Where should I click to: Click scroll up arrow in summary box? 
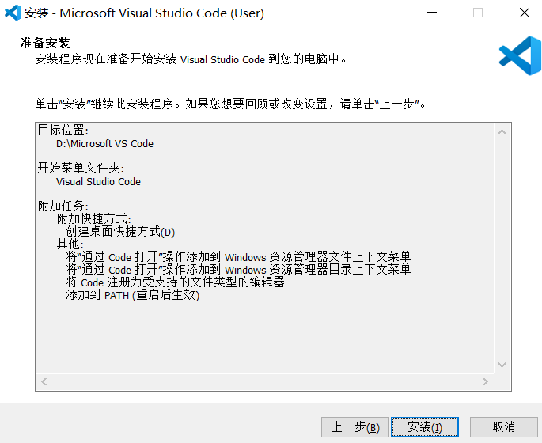(502, 132)
